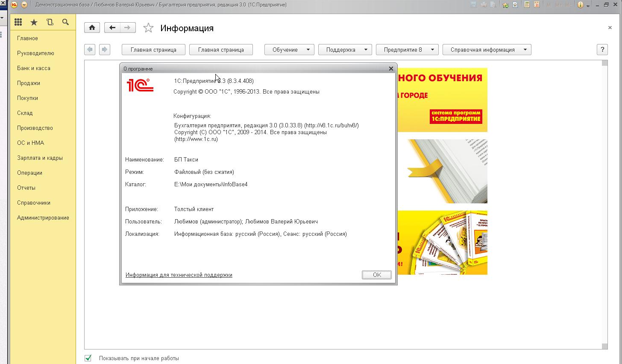This screenshot has width=622, height=364.
Task: Click the banner showing fanned yellow booklets
Action: (442, 242)
